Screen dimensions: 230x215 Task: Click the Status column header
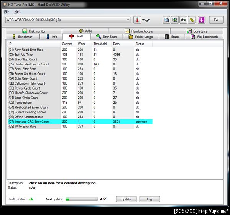[x=143, y=44]
